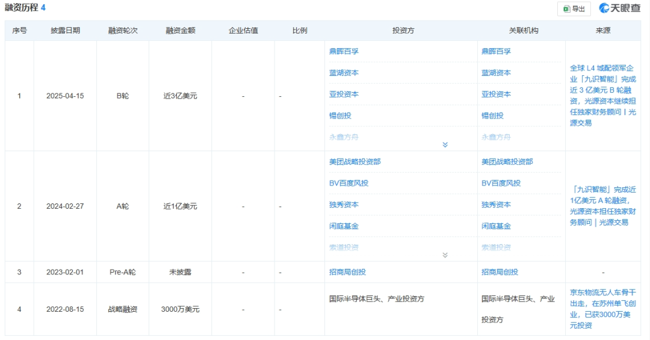Viewport: 650px width, 340px height.
Task: Open 招商局创投 in 关联机构 column
Action: [x=500, y=273]
